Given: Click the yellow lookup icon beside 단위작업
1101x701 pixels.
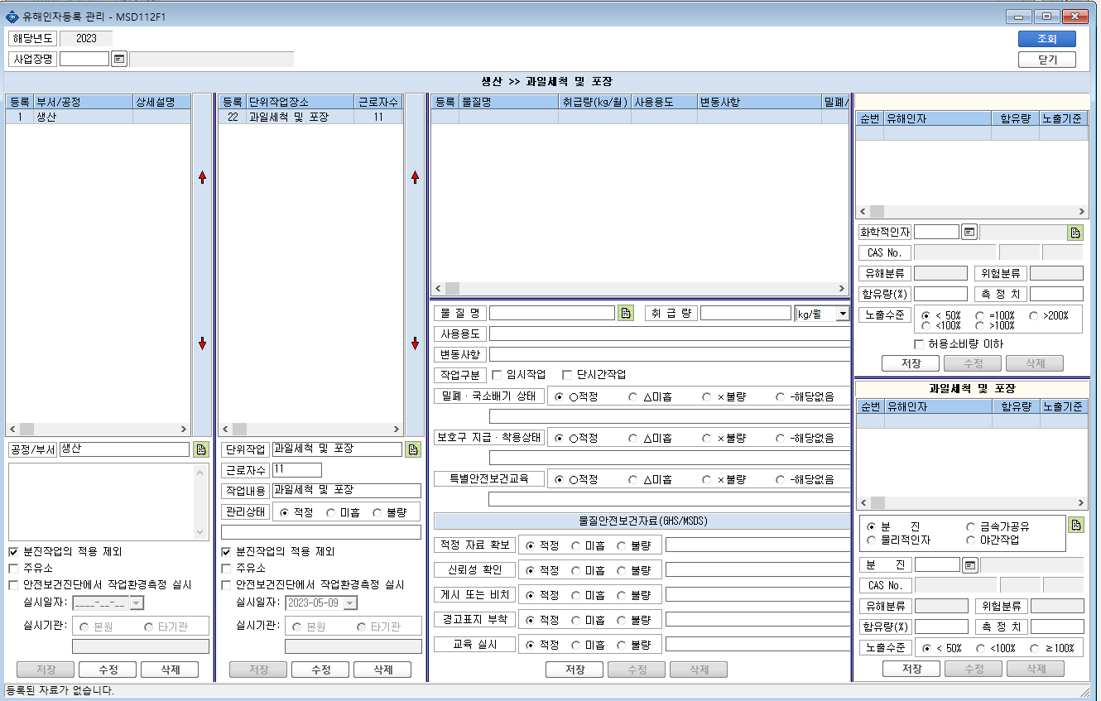Looking at the screenshot, I should pos(413,449).
